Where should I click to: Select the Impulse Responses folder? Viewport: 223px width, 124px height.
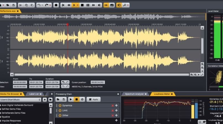(x=11, y=121)
